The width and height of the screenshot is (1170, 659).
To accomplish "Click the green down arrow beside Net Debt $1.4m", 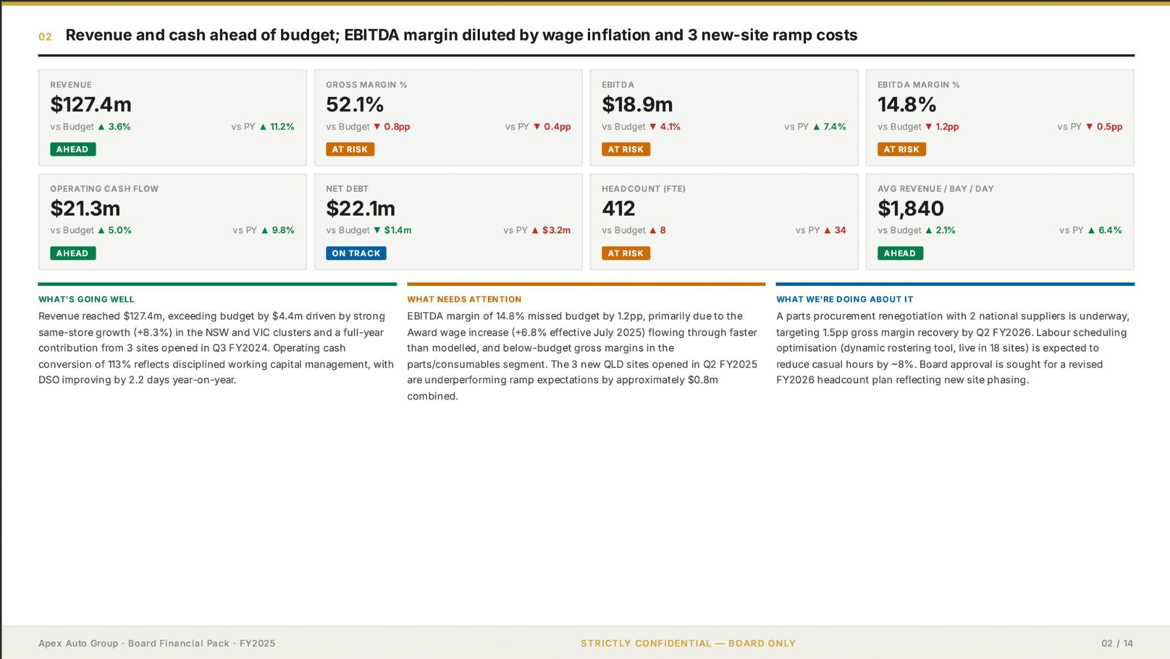I will (377, 231).
